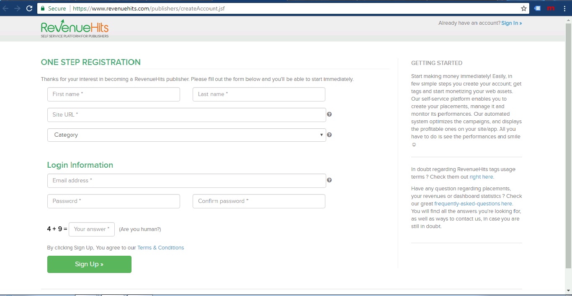This screenshot has height=296, width=572.
Task: Open the frequently-asked-questions here link
Action: (473, 204)
